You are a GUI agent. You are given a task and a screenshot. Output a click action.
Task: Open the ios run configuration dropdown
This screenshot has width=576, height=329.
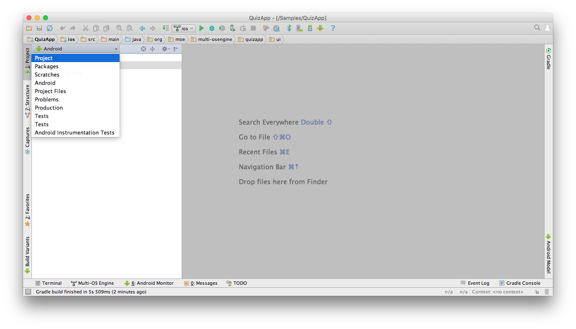(x=184, y=29)
